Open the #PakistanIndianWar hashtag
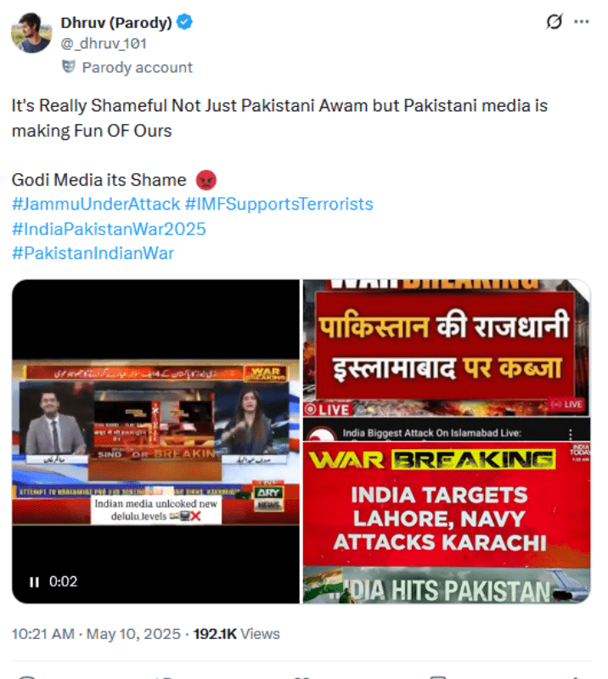This screenshot has height=679, width=608. click(93, 253)
